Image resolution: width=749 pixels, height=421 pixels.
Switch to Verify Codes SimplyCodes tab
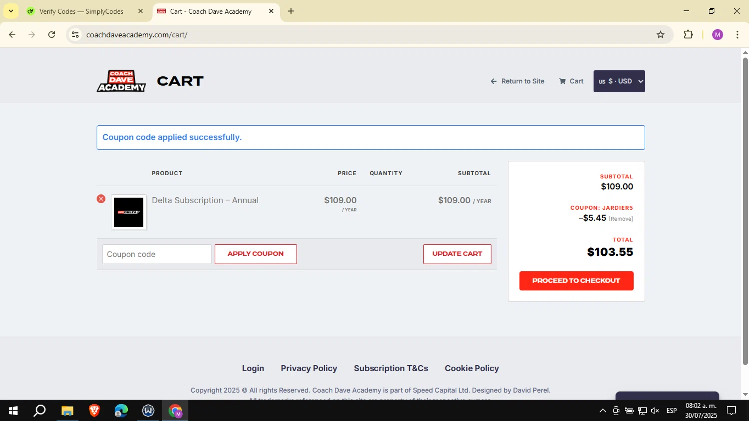pyautogui.click(x=82, y=11)
